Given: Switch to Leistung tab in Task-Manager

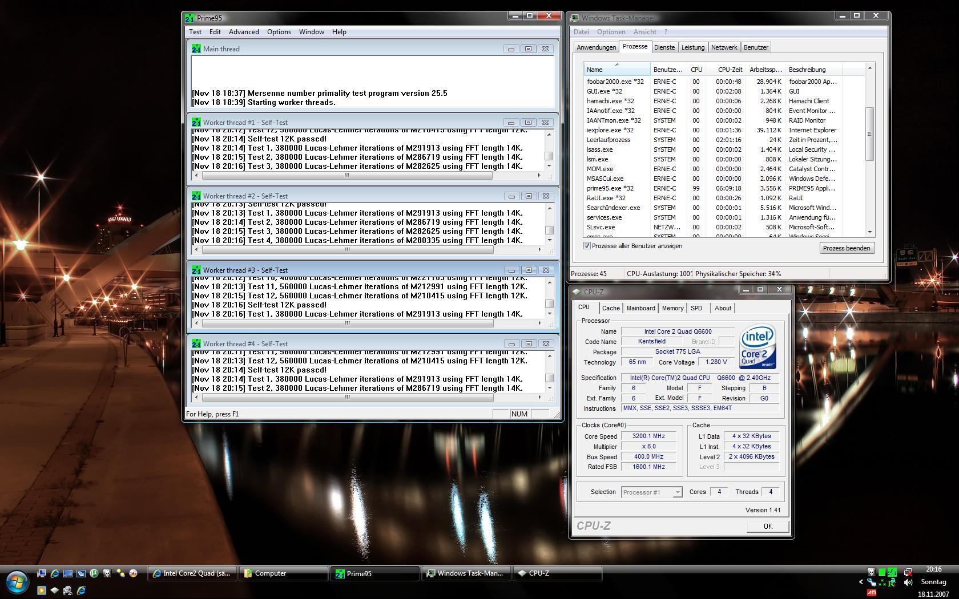Looking at the screenshot, I should click(693, 47).
